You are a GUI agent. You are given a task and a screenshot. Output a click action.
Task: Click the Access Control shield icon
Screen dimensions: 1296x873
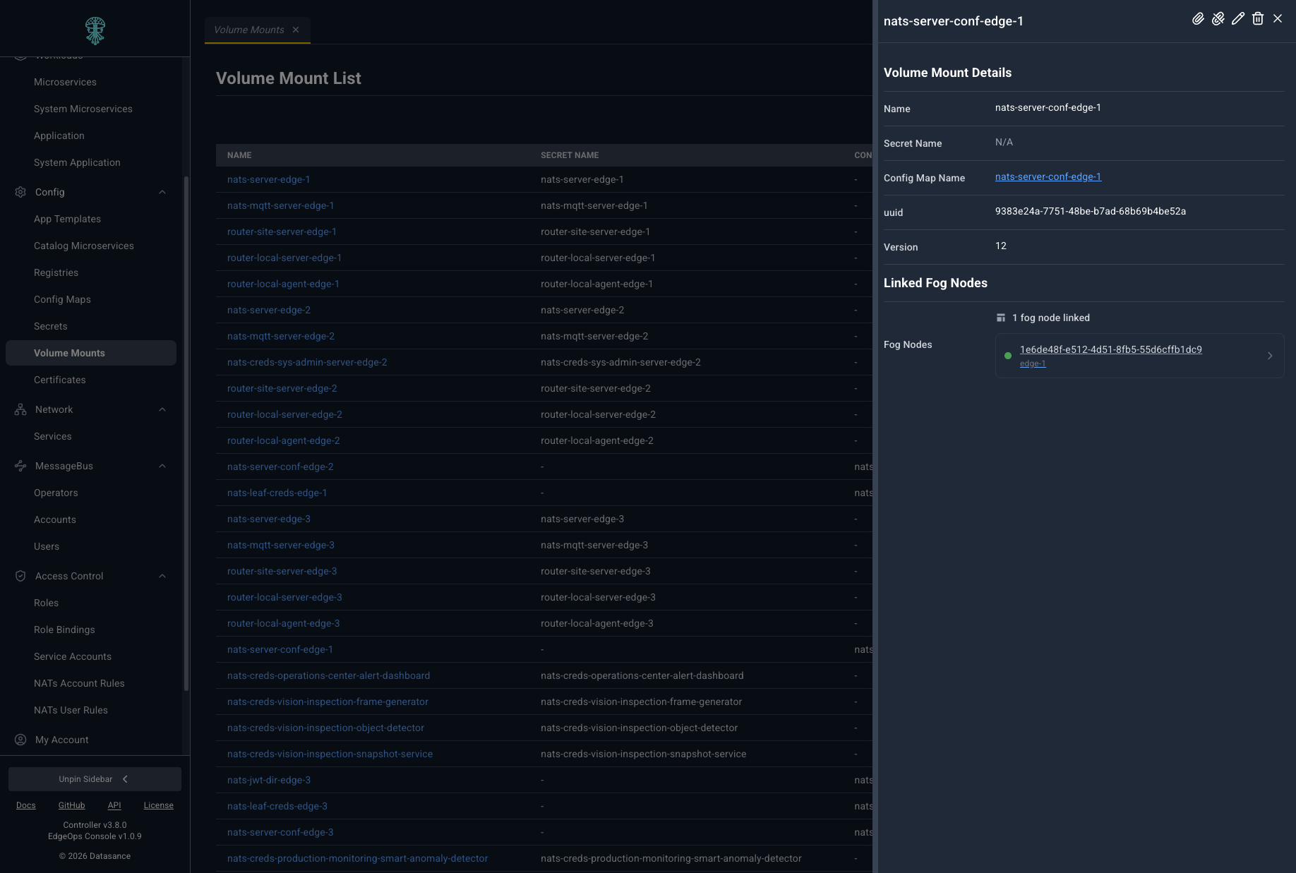click(20, 576)
